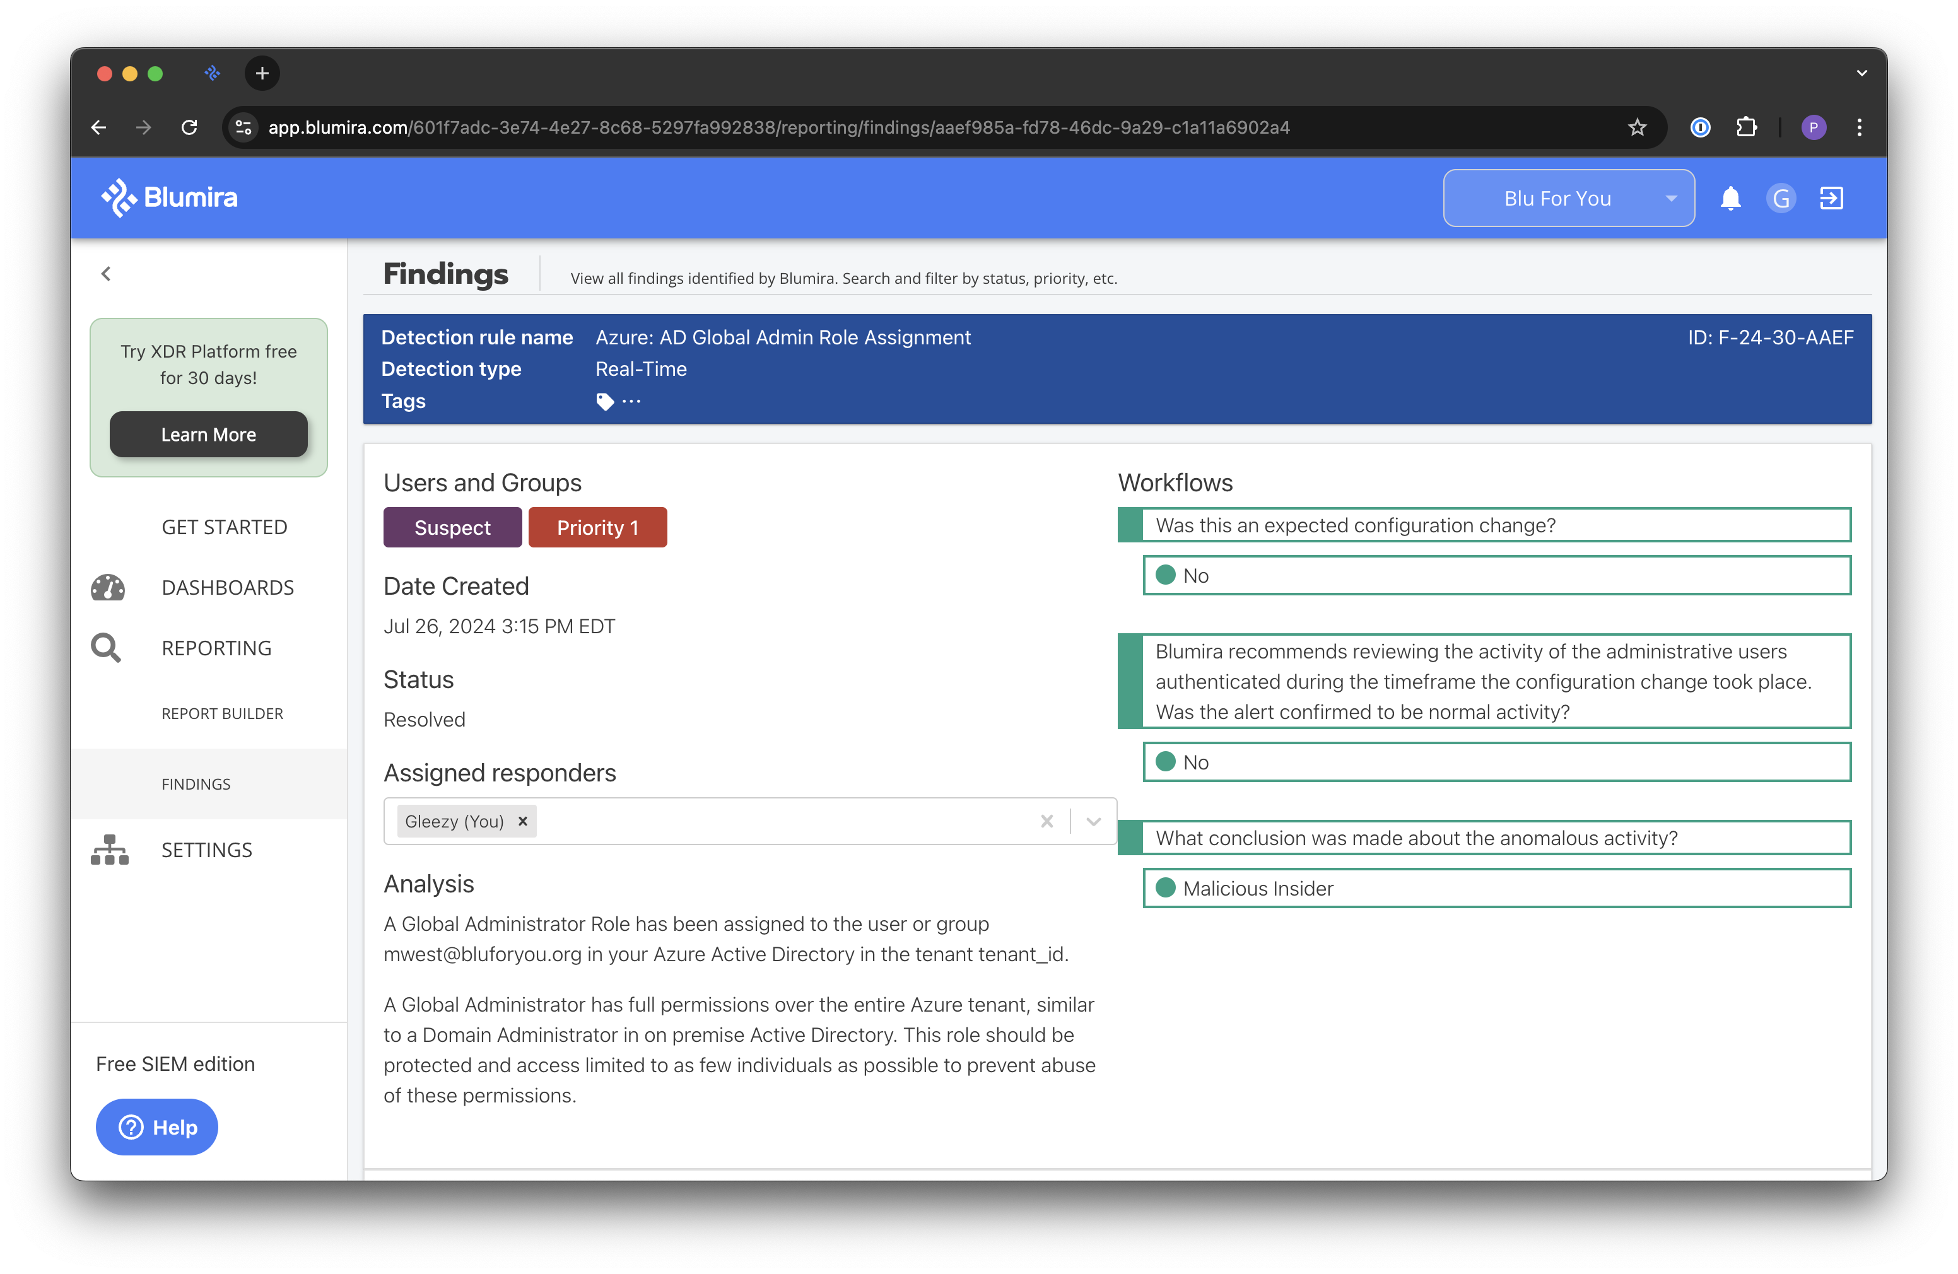Open 1Password extension icon
The image size is (1958, 1274).
point(1701,127)
